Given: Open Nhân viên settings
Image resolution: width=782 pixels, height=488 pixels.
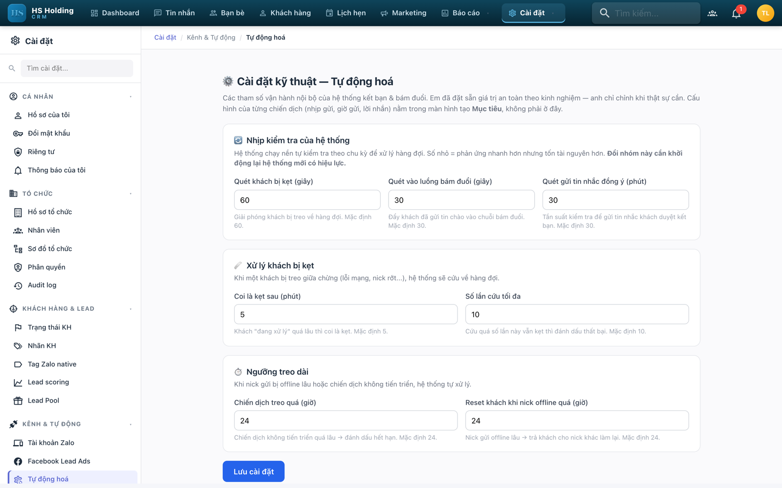Looking at the screenshot, I should point(72,230).
